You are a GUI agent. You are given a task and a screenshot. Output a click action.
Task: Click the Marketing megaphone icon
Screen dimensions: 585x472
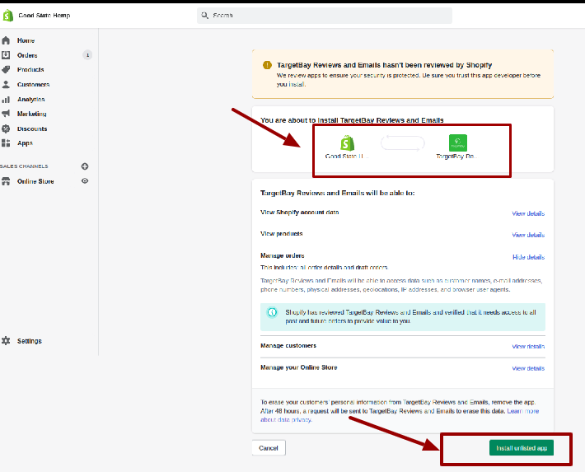6,114
